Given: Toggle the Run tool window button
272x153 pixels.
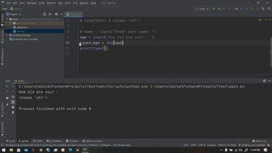Looking at the screenshot, I should pyautogui.click(x=24, y=141).
